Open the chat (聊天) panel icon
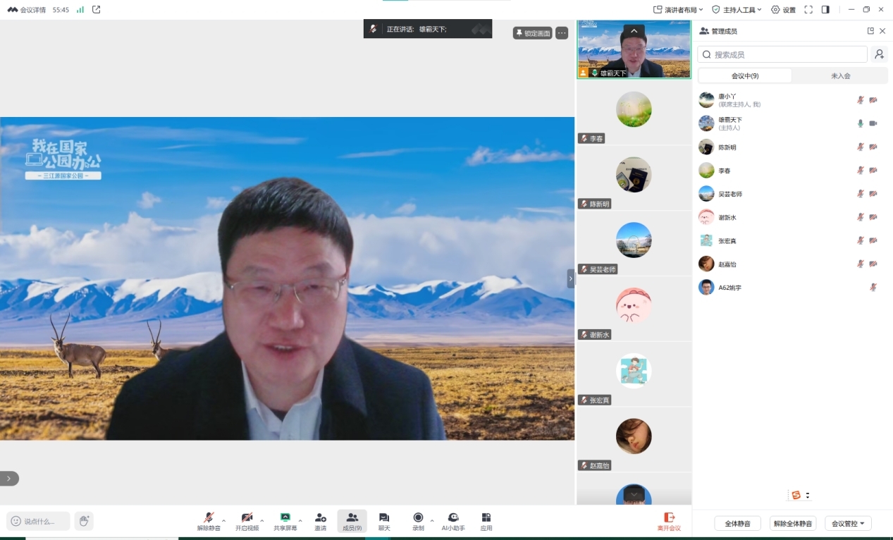The image size is (893, 540). point(383,520)
